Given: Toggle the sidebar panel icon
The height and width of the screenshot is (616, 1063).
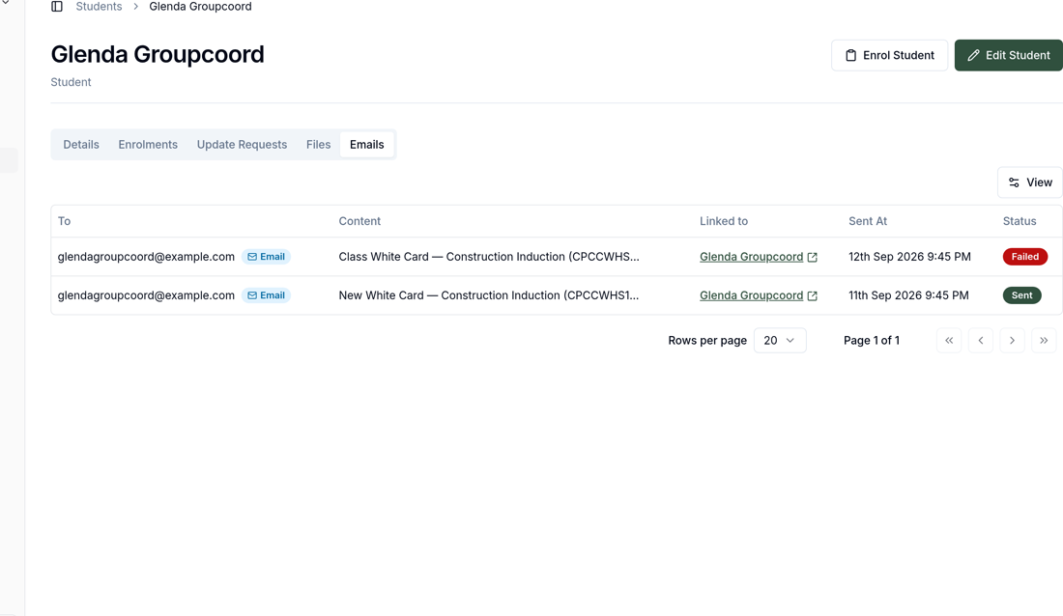Looking at the screenshot, I should pyautogui.click(x=57, y=7).
